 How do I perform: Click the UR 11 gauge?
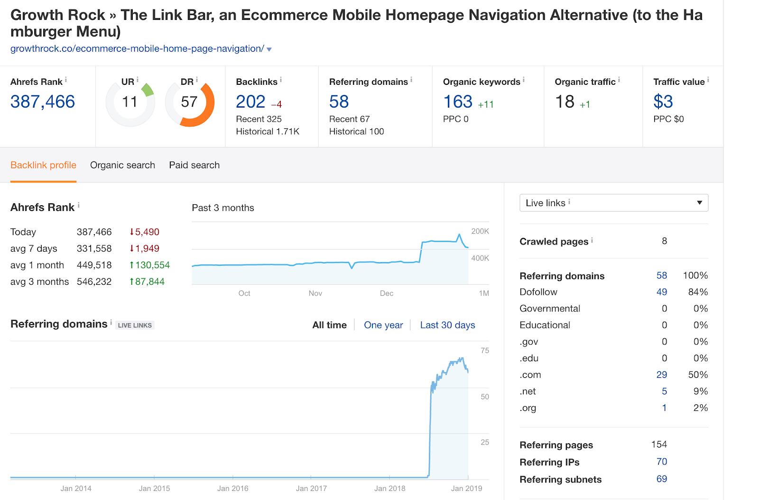[130, 102]
